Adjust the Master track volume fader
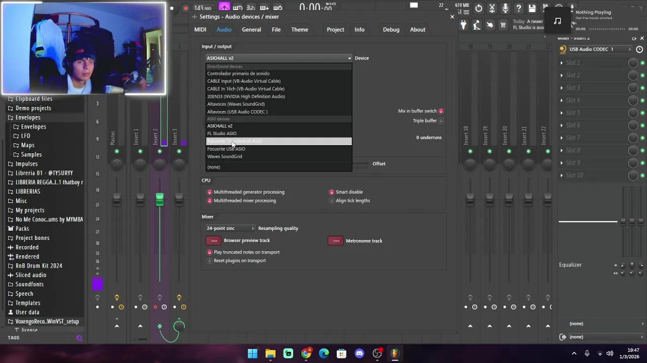Viewport: 647px width, 363px height. click(117, 199)
